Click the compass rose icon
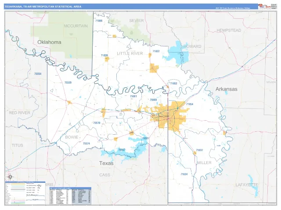 coord(10,177)
